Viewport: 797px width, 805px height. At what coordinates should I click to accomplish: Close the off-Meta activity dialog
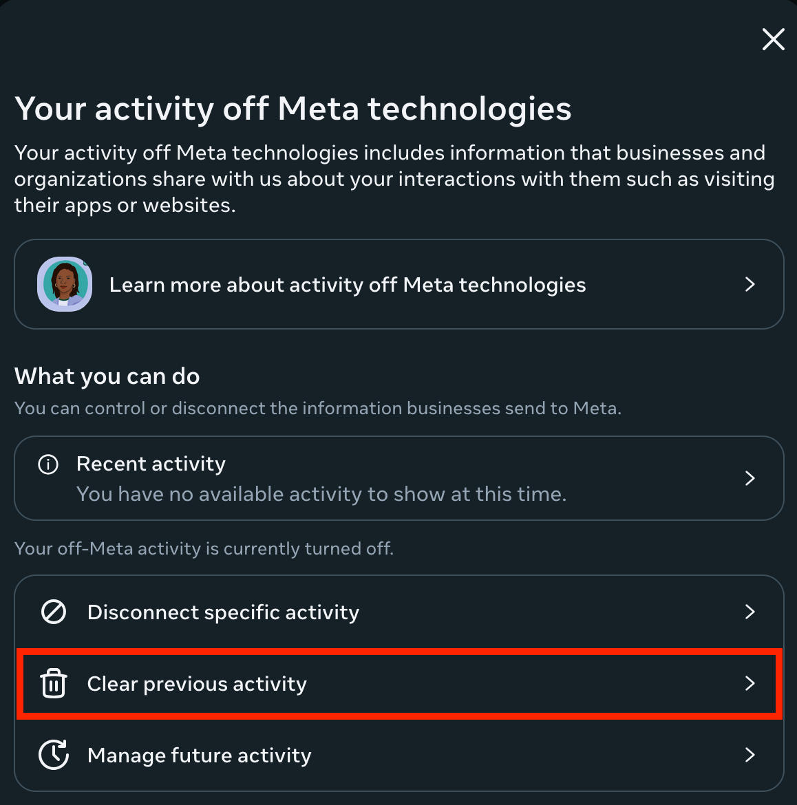click(773, 39)
